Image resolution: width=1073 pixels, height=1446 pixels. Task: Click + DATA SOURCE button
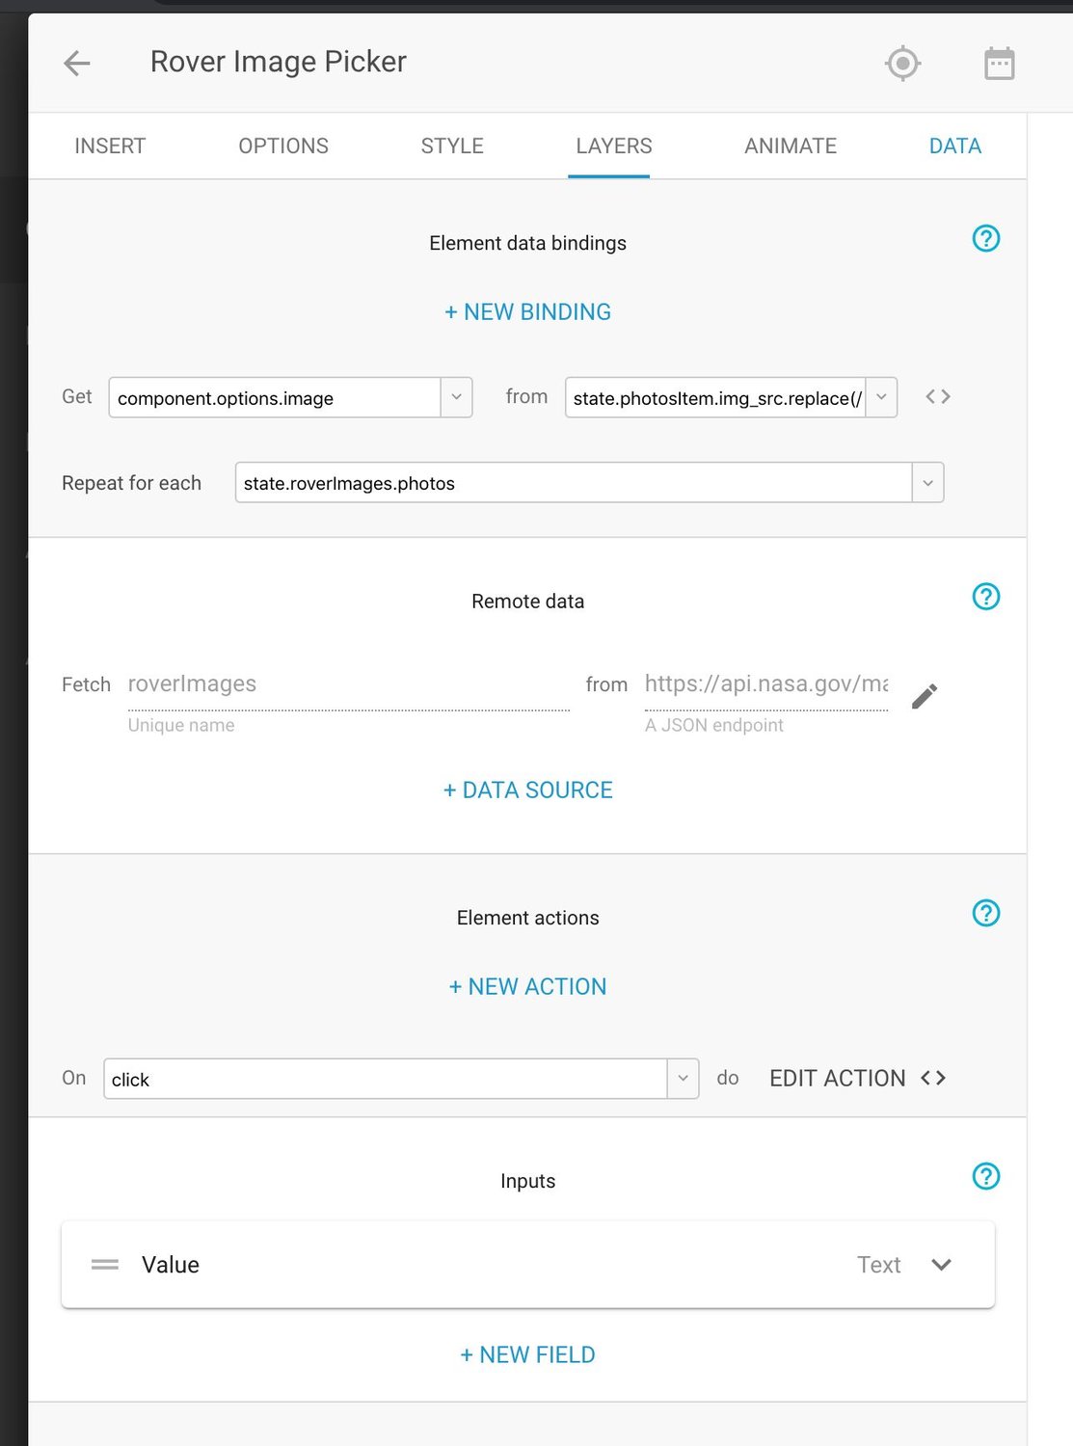point(527,790)
